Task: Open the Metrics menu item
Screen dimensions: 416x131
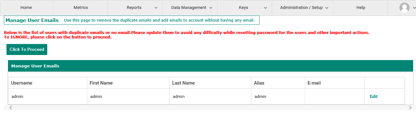Action: coord(80,8)
